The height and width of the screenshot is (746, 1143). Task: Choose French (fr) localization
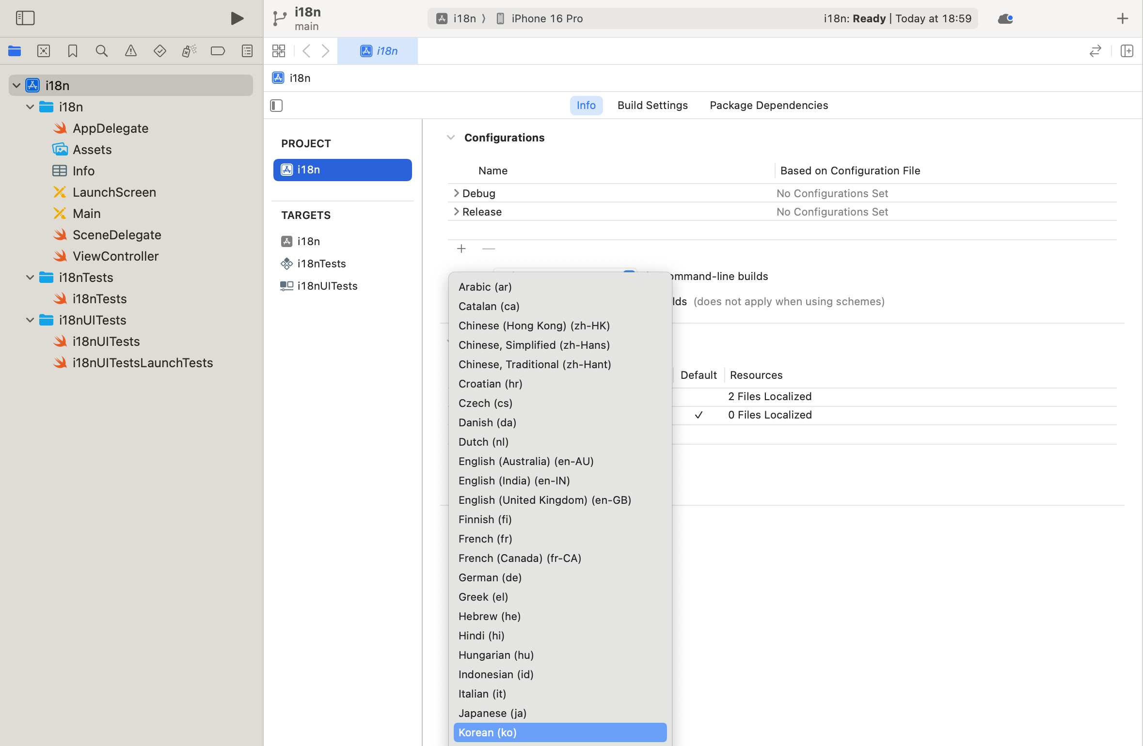(560, 539)
